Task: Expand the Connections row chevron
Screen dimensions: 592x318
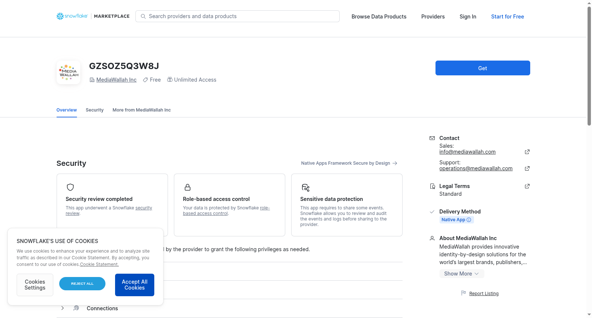Action: pyautogui.click(x=63, y=308)
